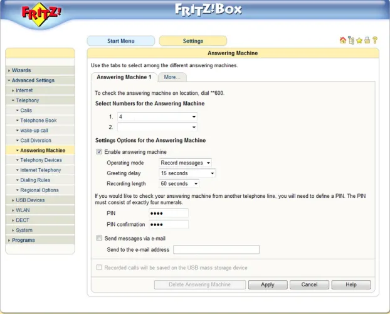390x314 pixels.
Task: Open the second number dropdown
Action: [x=157, y=127]
